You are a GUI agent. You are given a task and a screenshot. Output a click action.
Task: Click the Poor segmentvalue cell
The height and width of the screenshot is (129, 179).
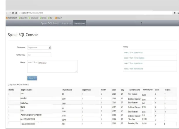(22, 94)
